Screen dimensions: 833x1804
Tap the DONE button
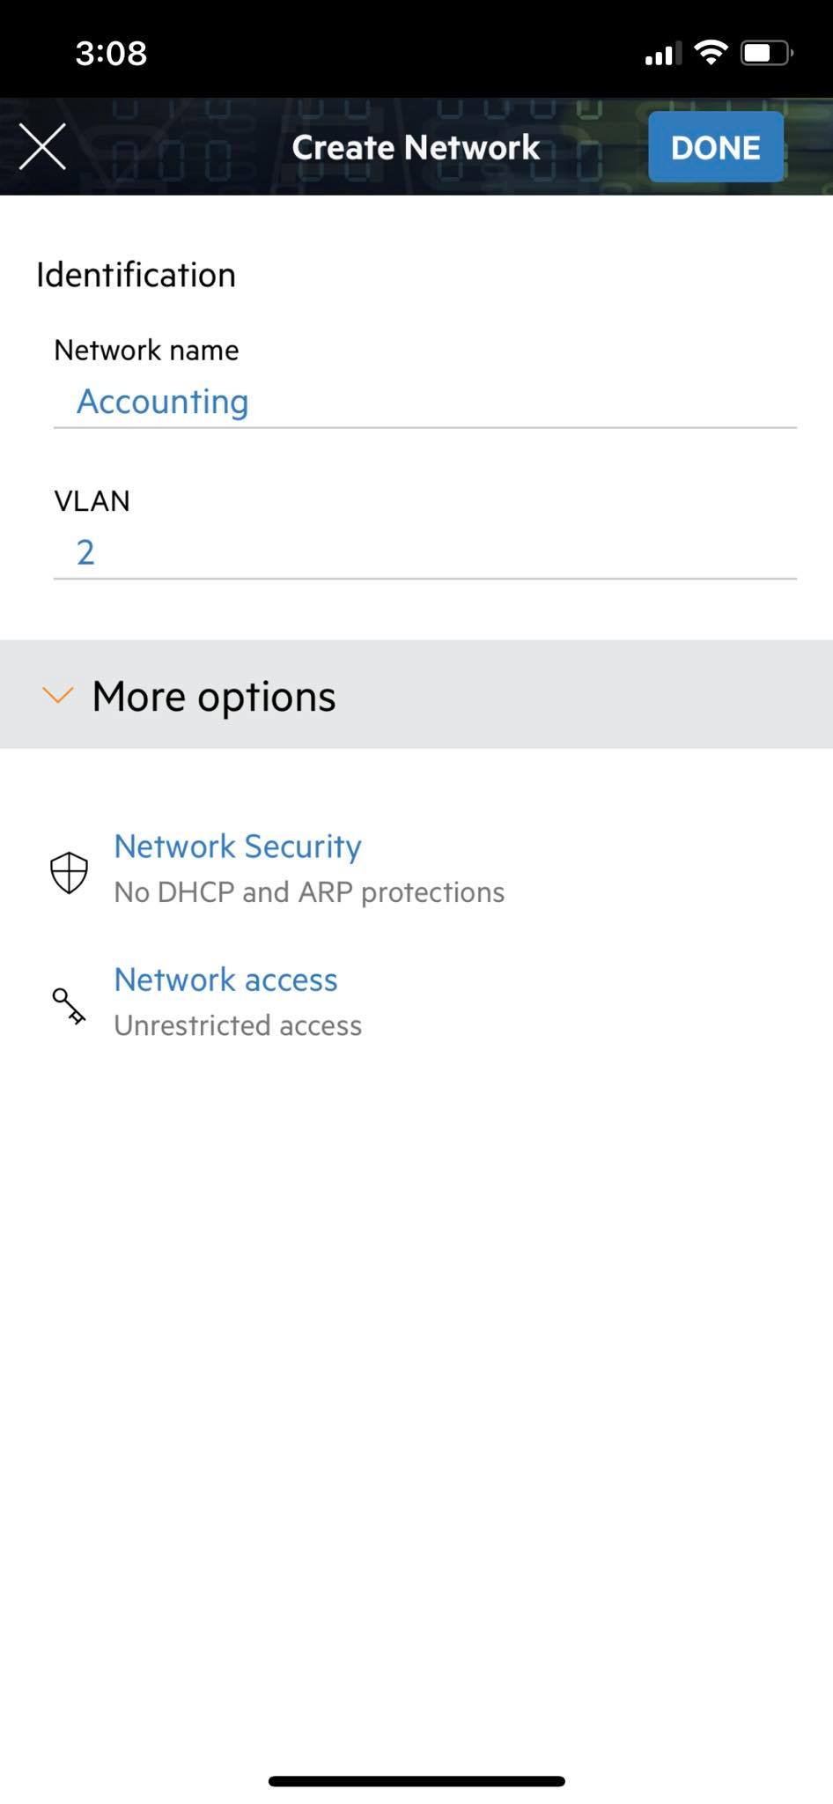pyautogui.click(x=716, y=147)
